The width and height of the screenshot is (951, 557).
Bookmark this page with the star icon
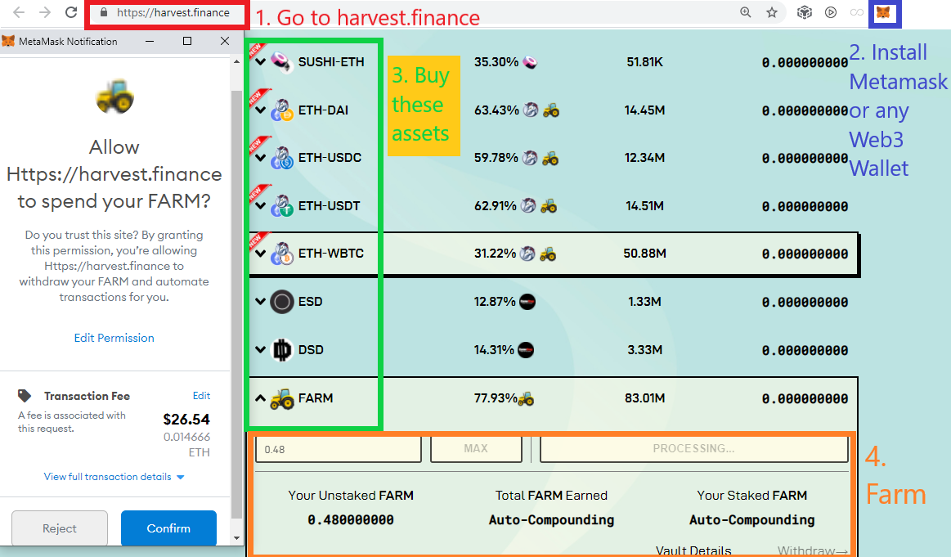pos(771,12)
